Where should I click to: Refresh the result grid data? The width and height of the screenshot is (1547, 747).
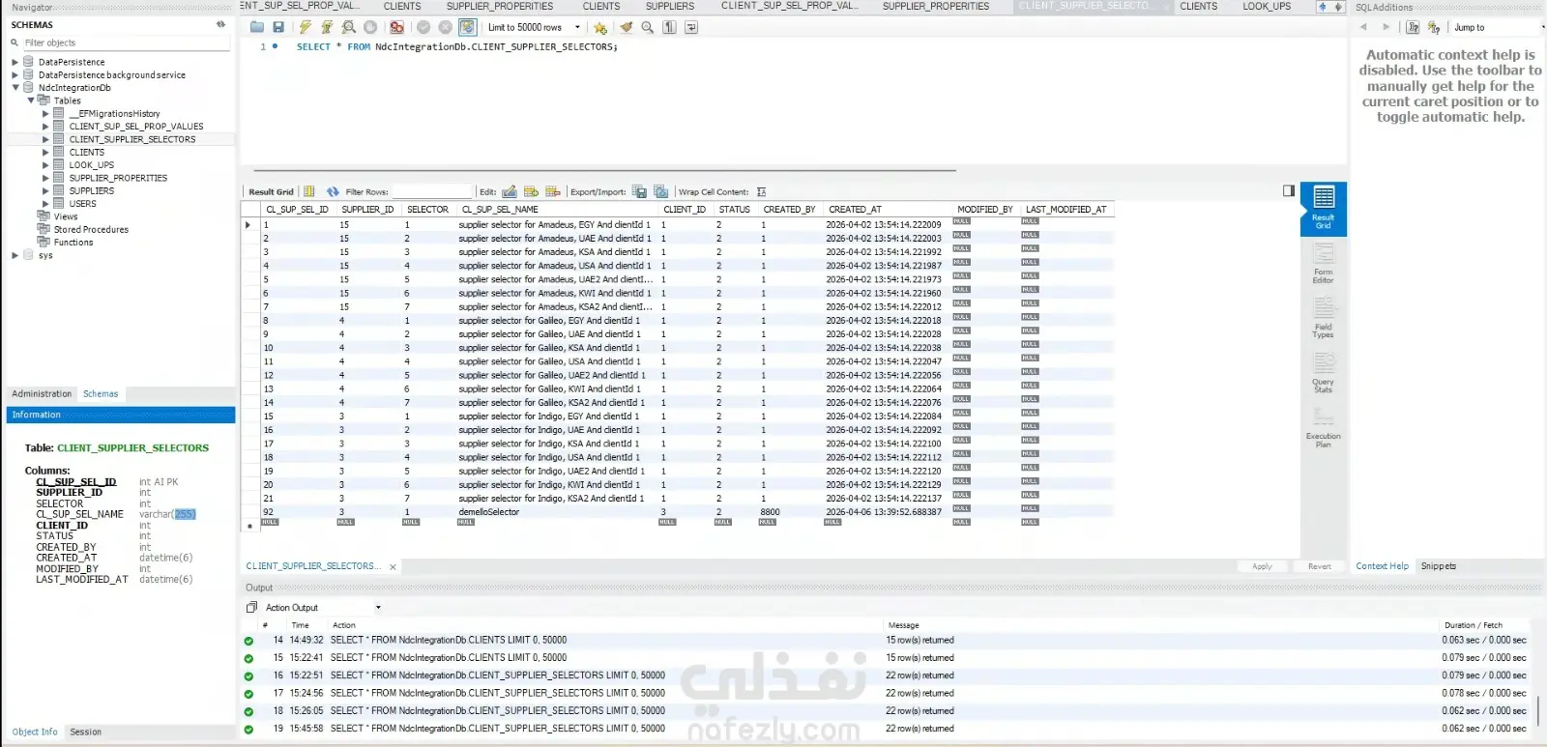[333, 191]
